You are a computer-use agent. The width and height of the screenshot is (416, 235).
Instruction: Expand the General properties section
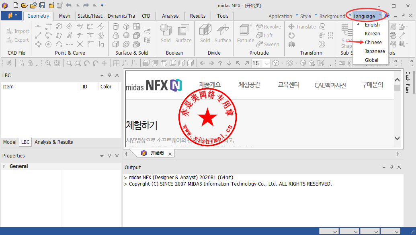pos(4,166)
